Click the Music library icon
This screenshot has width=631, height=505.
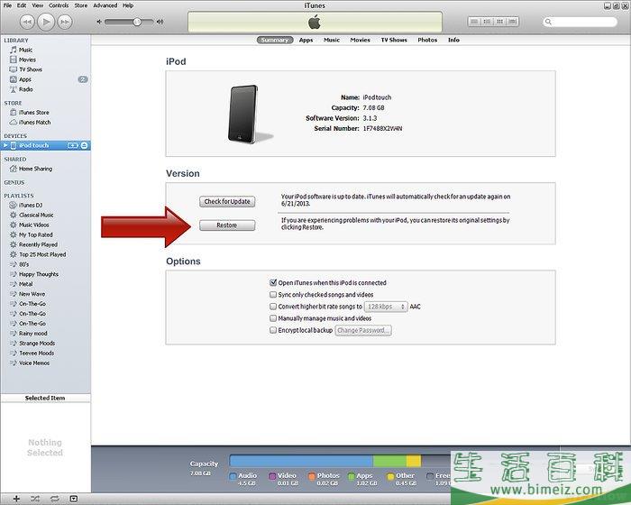[14, 50]
